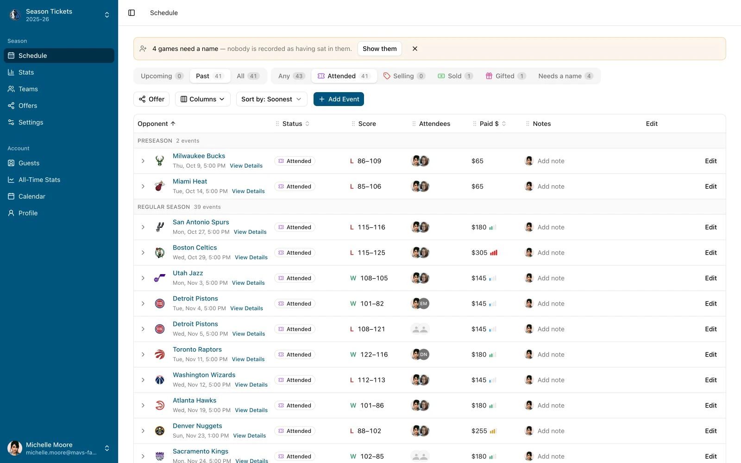
Task: Open View Details for Milwaukee Bucks
Action: point(246,166)
